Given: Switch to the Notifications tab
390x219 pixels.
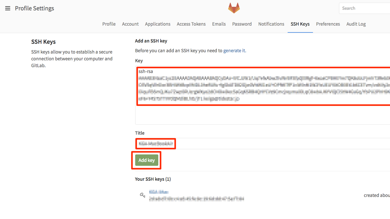Looking at the screenshot, I should [x=271, y=24].
